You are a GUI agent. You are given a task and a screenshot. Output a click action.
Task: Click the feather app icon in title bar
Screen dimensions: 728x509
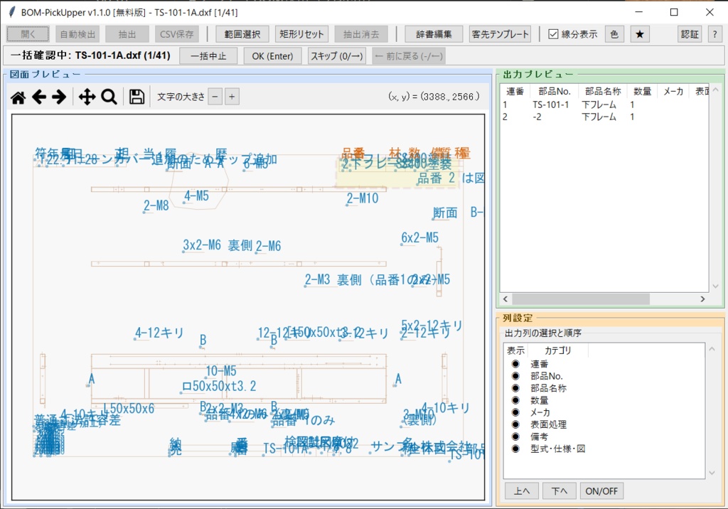(x=12, y=11)
